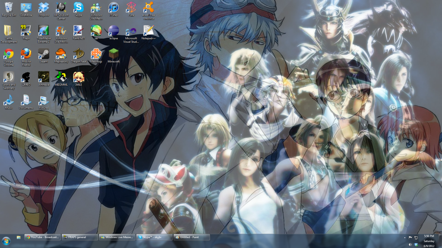Select the LIMBO desktop shortcut
The width and height of the screenshot is (442, 248).
(26, 78)
